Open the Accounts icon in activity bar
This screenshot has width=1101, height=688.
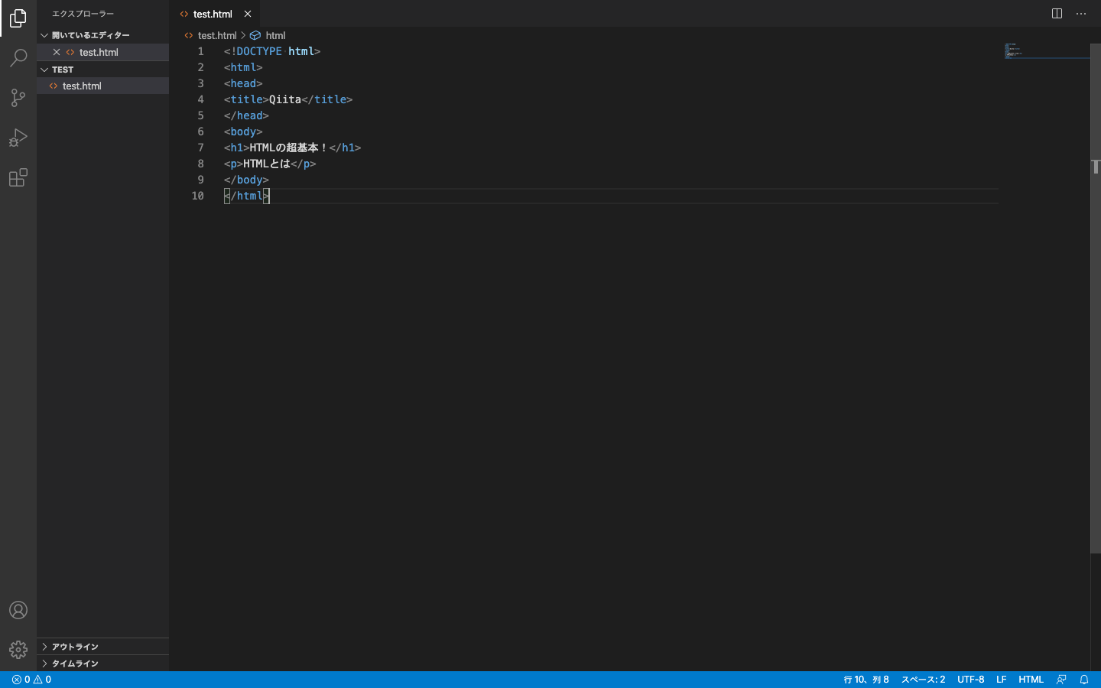(18, 610)
